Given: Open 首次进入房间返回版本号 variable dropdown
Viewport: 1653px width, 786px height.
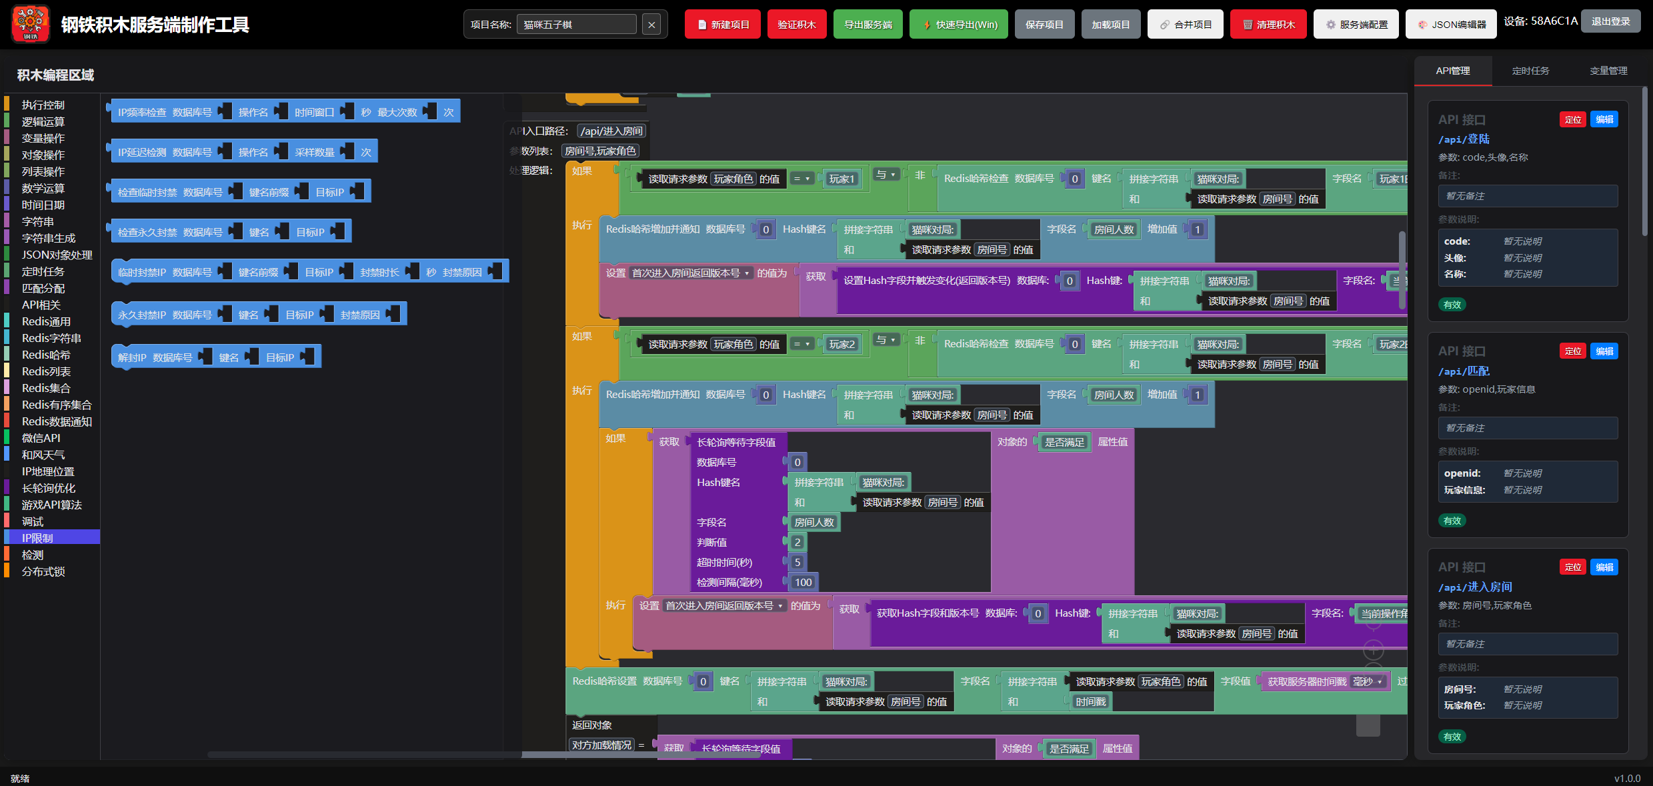Looking at the screenshot, I should click(690, 273).
